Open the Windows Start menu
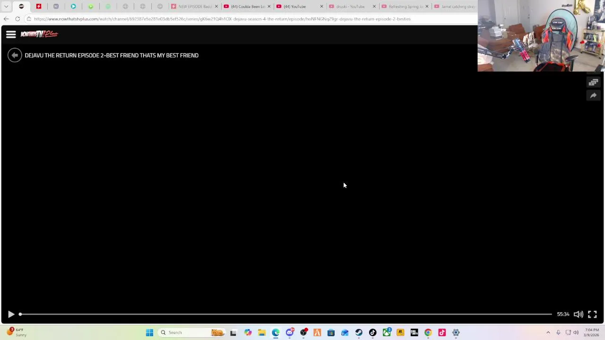The height and width of the screenshot is (340, 605). pyautogui.click(x=149, y=332)
